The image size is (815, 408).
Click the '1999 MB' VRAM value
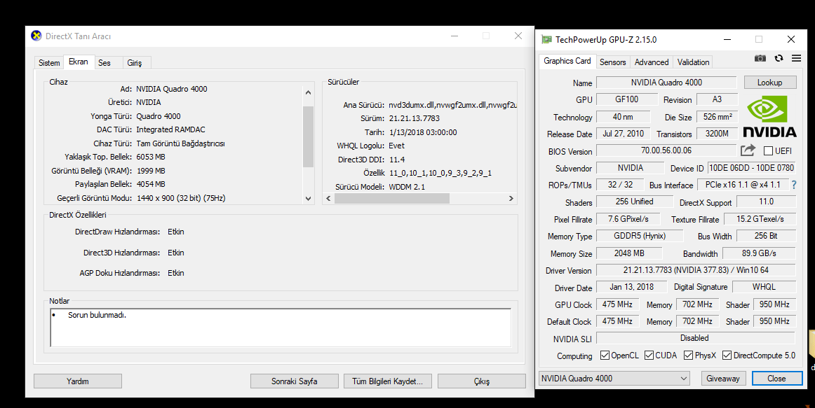[x=151, y=171]
